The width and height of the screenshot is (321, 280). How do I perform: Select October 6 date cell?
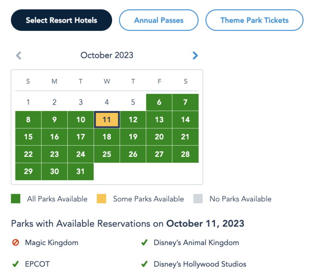[159, 103]
